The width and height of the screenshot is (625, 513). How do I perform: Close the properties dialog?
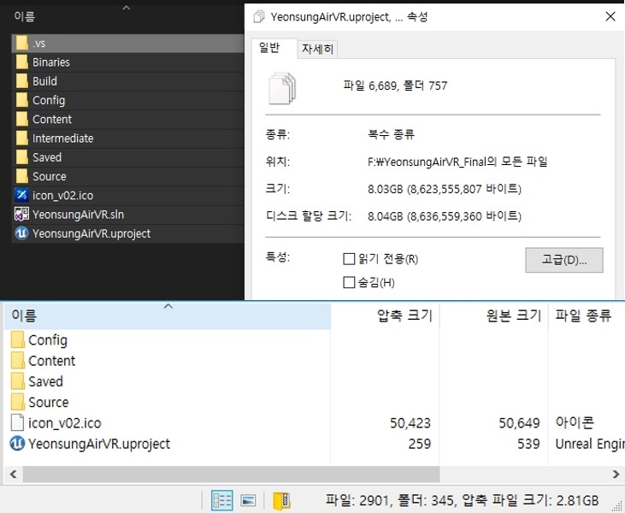(x=610, y=16)
